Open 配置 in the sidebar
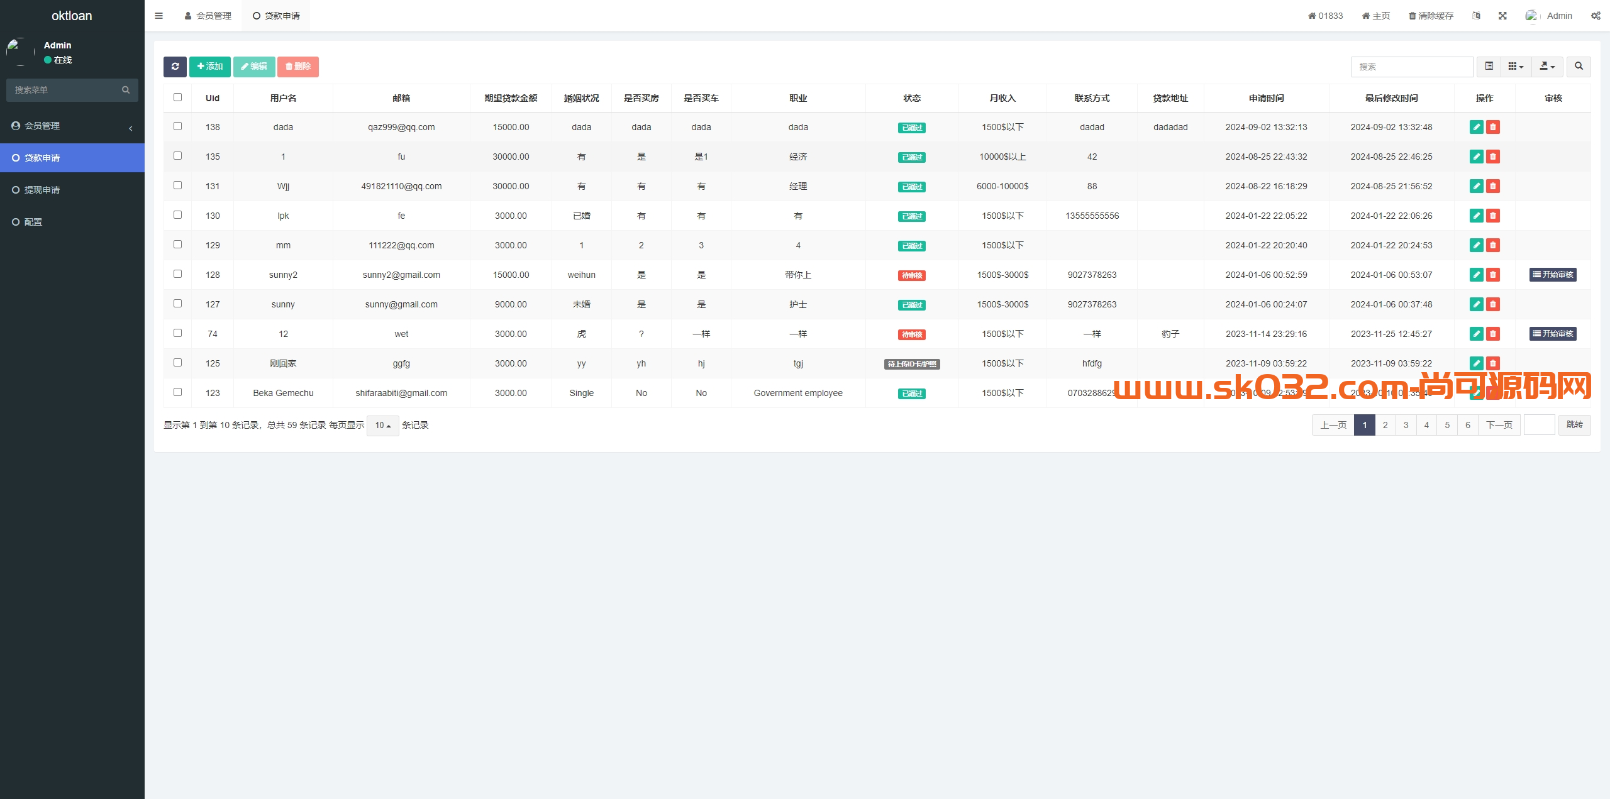1610x799 pixels. (72, 222)
